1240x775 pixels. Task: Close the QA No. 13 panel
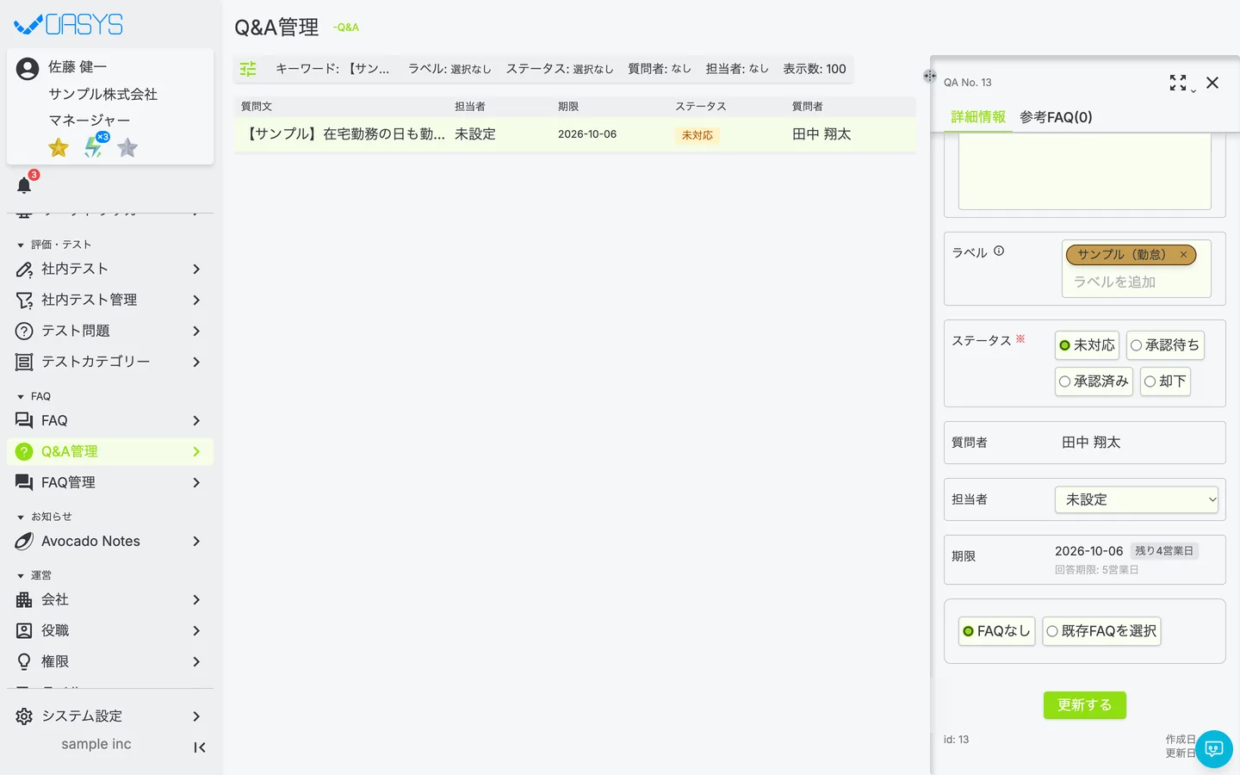1212,83
